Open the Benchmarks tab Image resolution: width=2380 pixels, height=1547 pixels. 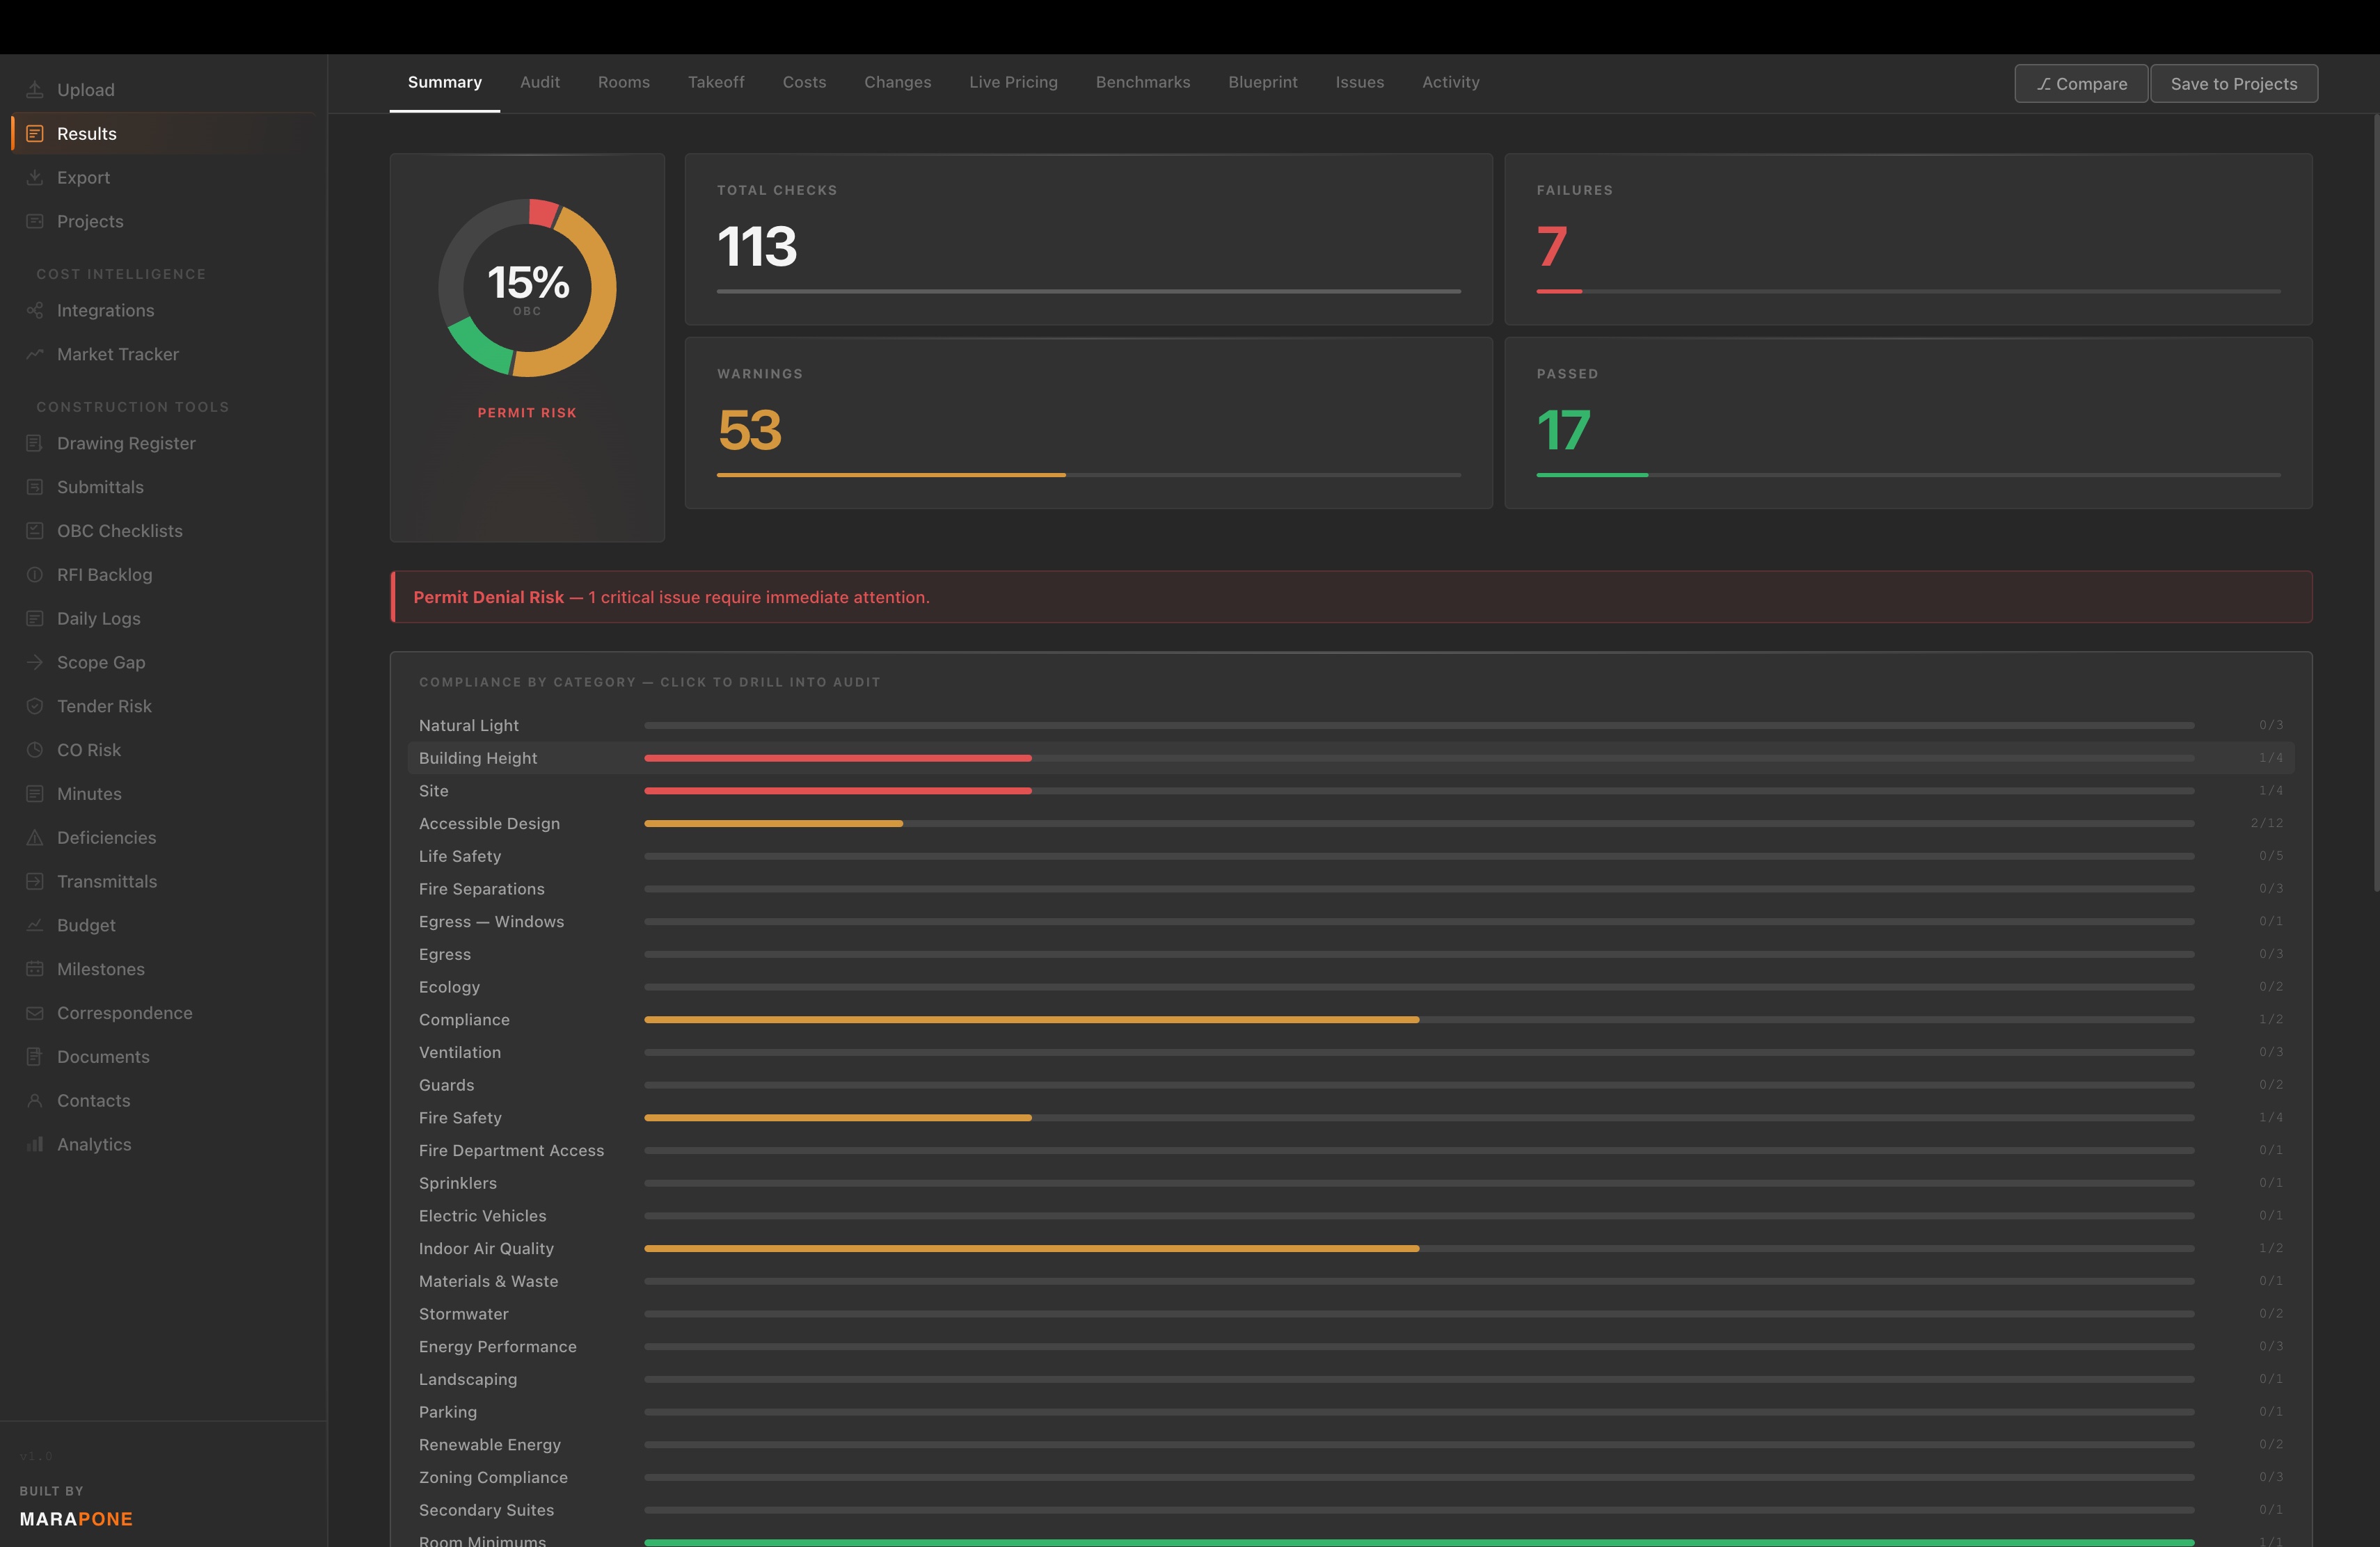point(1143,82)
